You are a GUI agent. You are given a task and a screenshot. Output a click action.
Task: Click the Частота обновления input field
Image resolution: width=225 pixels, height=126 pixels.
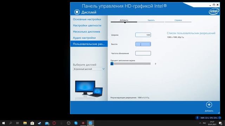pos(143,53)
